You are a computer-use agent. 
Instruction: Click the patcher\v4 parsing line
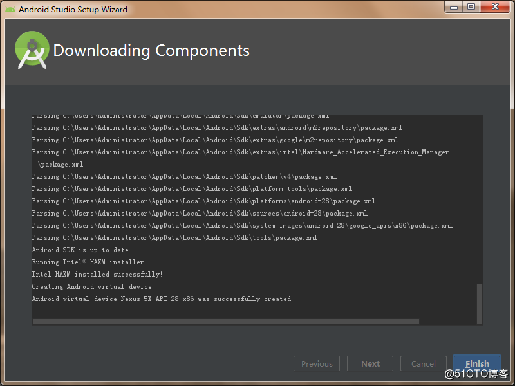(x=184, y=176)
